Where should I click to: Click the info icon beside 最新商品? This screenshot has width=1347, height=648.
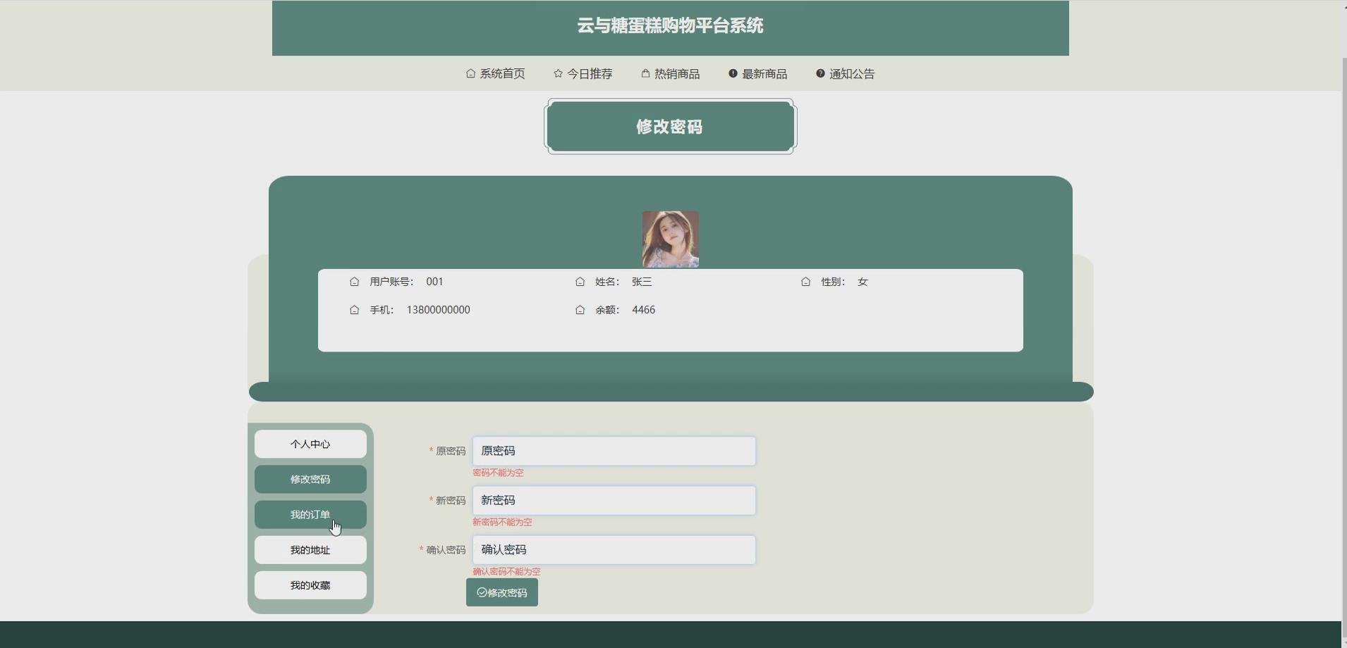[x=732, y=73]
